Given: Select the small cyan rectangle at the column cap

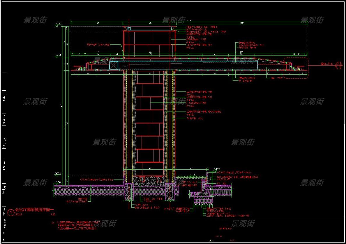Looking at the screenshot, I should (129, 28).
